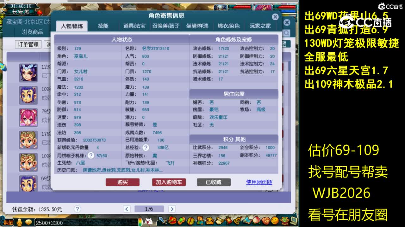Open the treasure chest inventory icon
Screen dimensions: 405x227
click(x=172, y=221)
